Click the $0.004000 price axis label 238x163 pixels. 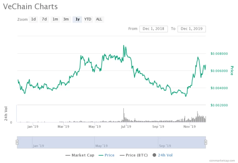click(219, 88)
